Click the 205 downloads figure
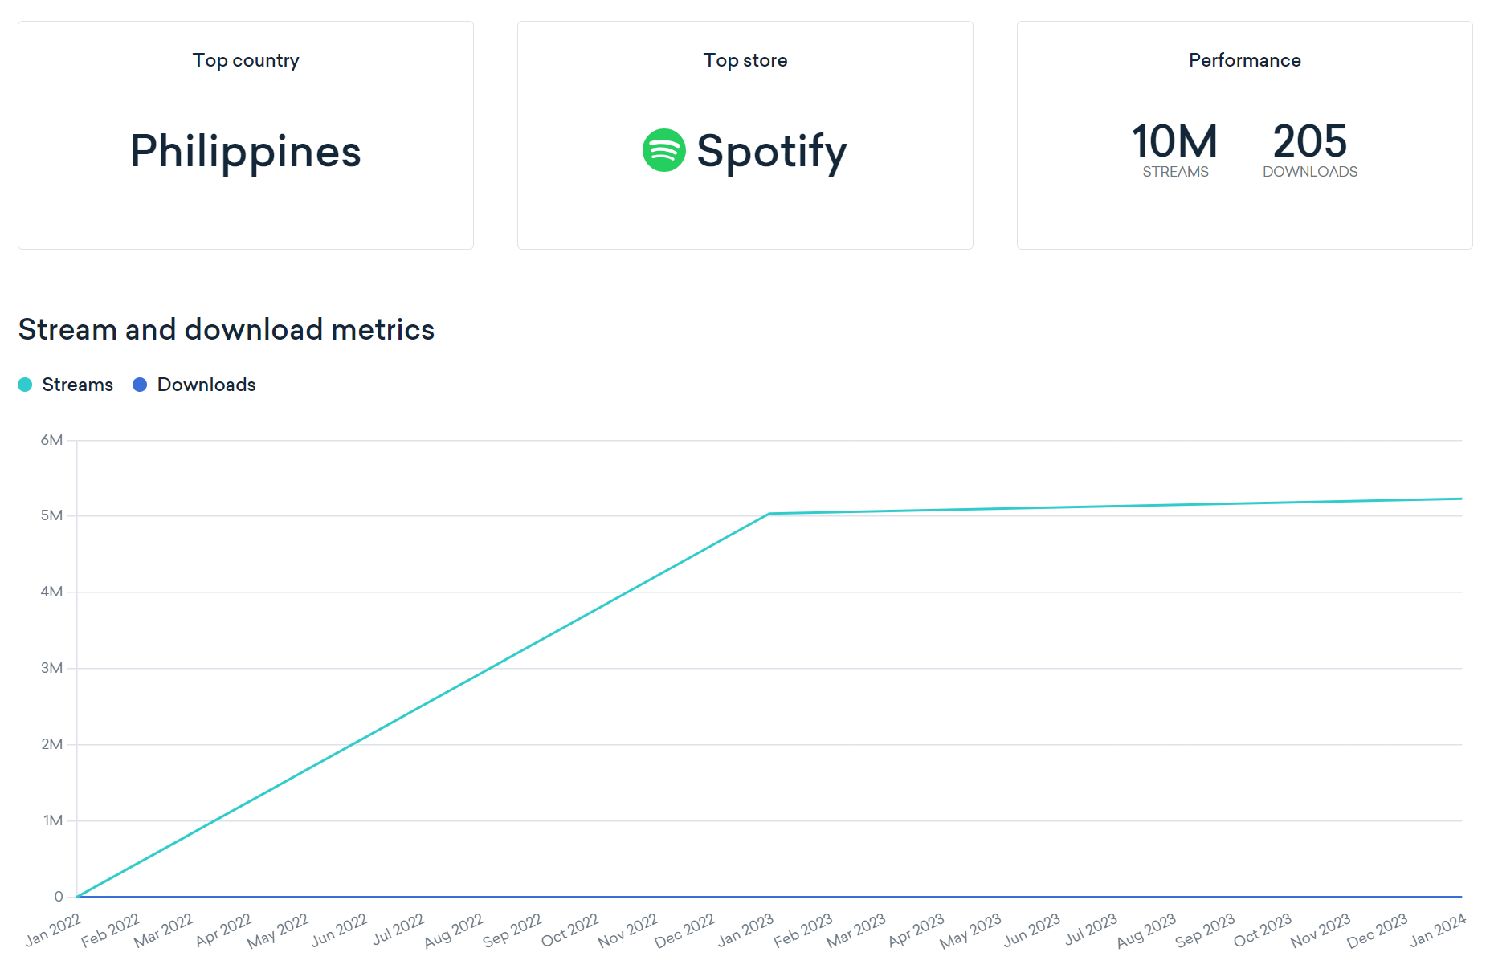Viewport: 1490px width, 977px height. pyautogui.click(x=1310, y=141)
